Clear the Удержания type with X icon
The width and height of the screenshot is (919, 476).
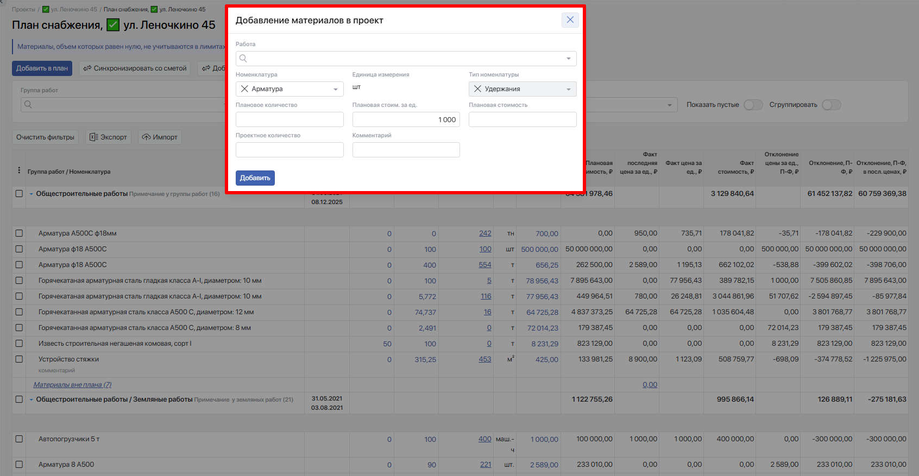pyautogui.click(x=477, y=89)
